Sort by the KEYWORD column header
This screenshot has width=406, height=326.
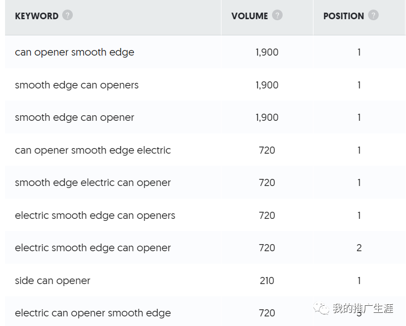tap(36, 16)
